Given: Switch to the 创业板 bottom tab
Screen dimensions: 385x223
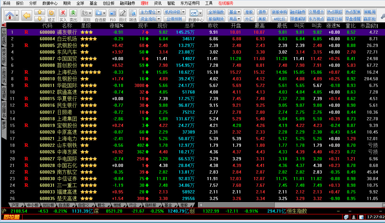Looking at the screenshot, I should (49, 205).
